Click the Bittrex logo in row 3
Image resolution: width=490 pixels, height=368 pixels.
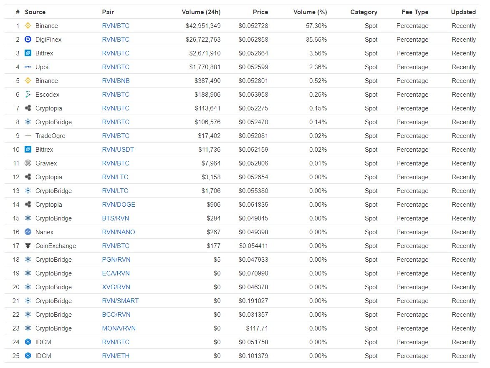point(28,53)
